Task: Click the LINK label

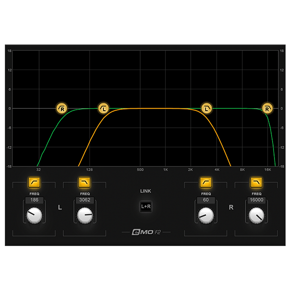Action: [x=145, y=191]
